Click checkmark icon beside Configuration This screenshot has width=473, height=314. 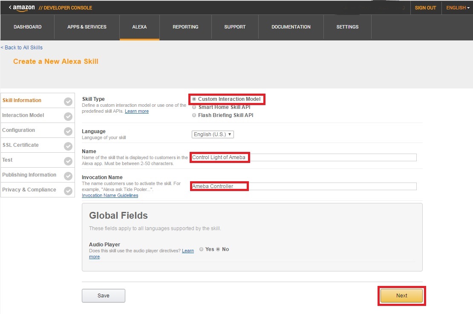click(x=68, y=131)
